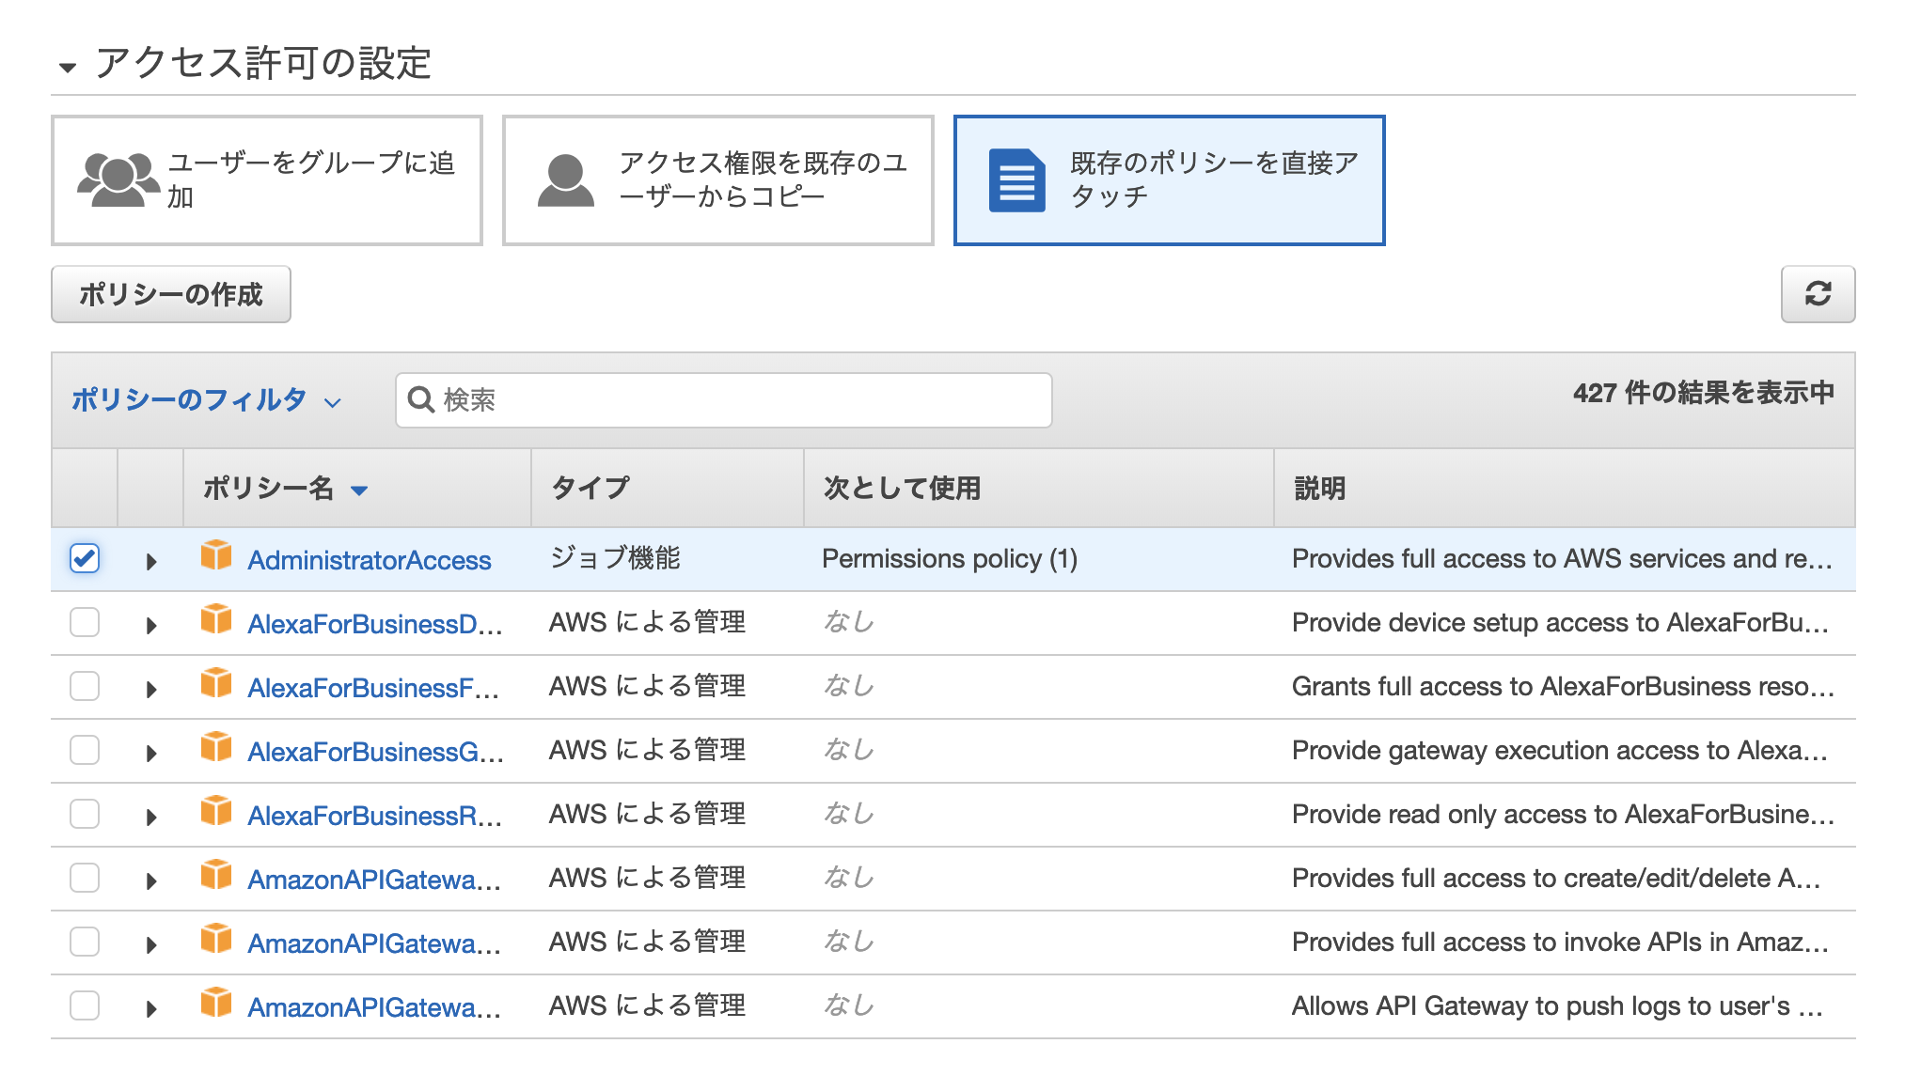Click the policy icon beside AlexaForBusinessR
Viewport: 1905px width, 1075px height.
[x=216, y=812]
